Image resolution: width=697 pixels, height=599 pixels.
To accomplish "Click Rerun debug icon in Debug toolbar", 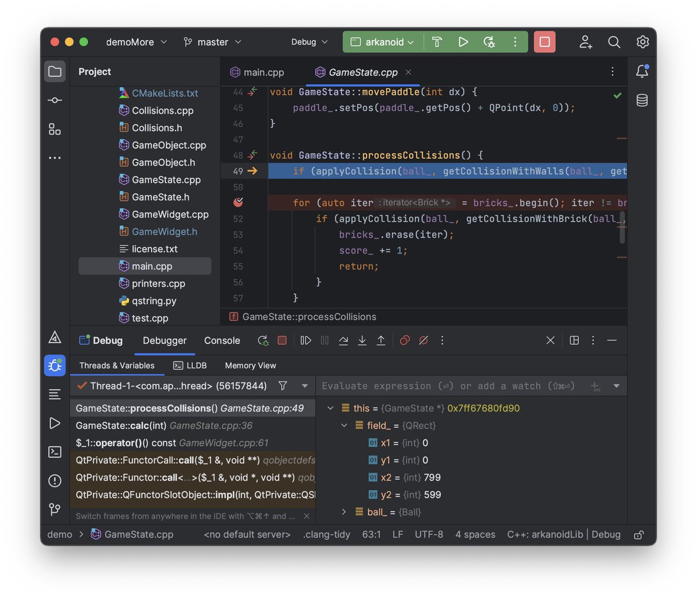I will pos(263,341).
